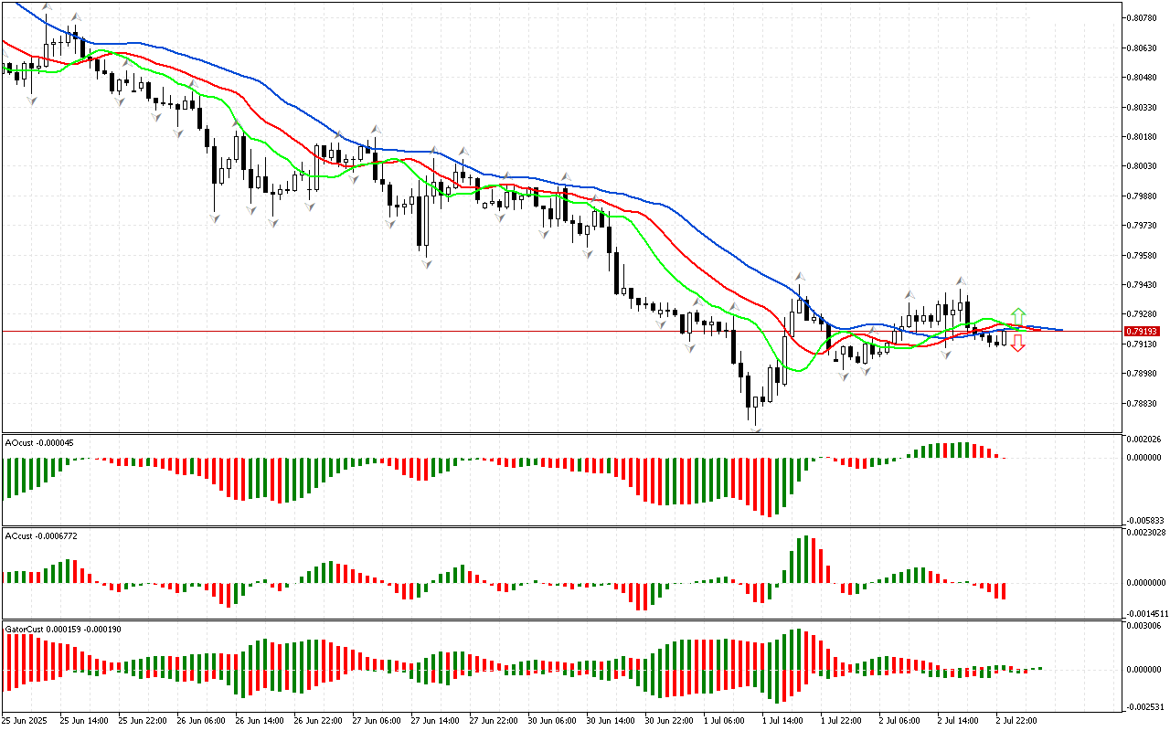The width and height of the screenshot is (1170, 731).
Task: Click the 0.80780 price scale value
Action: point(1142,18)
